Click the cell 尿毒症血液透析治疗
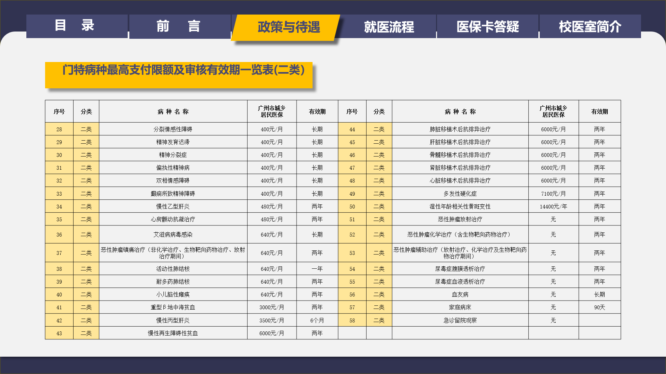 tap(460, 282)
